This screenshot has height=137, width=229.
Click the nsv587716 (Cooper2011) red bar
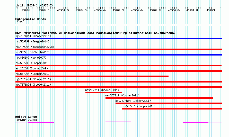172,109
